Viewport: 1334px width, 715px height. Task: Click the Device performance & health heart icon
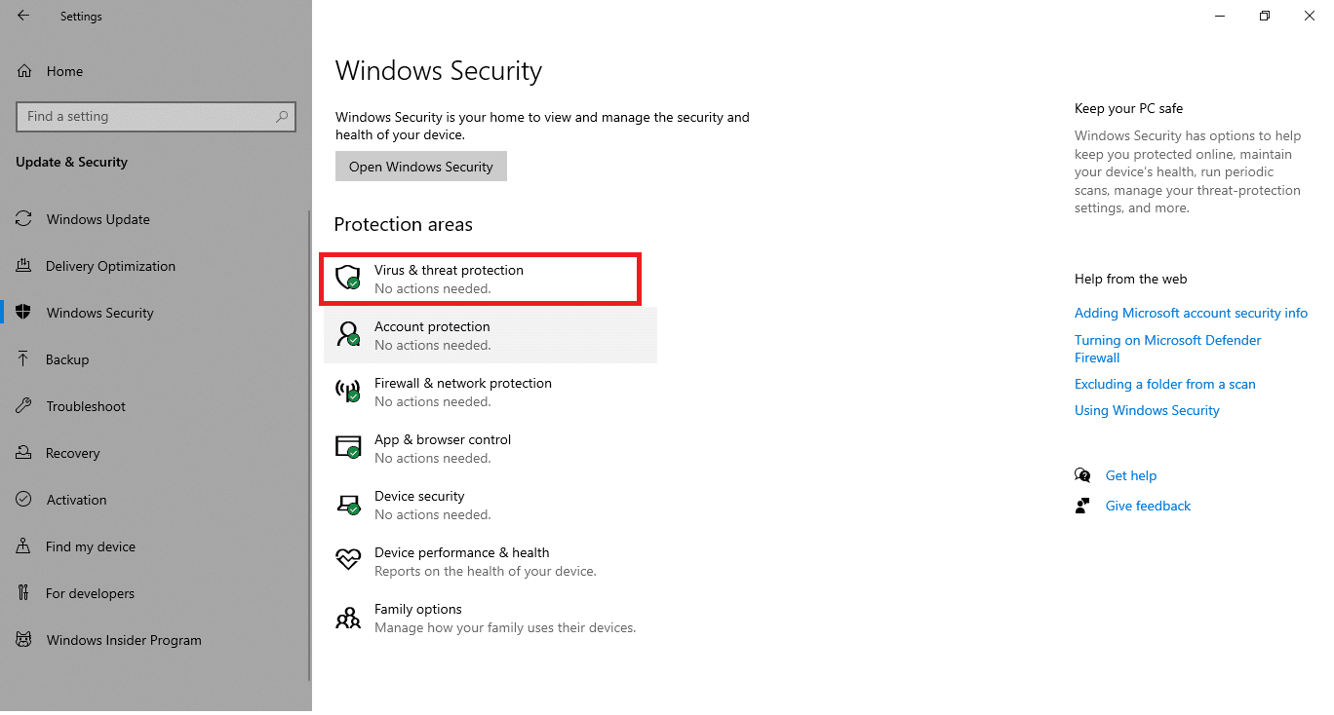tap(348, 560)
